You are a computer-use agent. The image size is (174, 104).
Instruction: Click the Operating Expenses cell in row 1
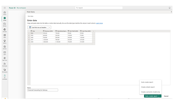click(61, 33)
